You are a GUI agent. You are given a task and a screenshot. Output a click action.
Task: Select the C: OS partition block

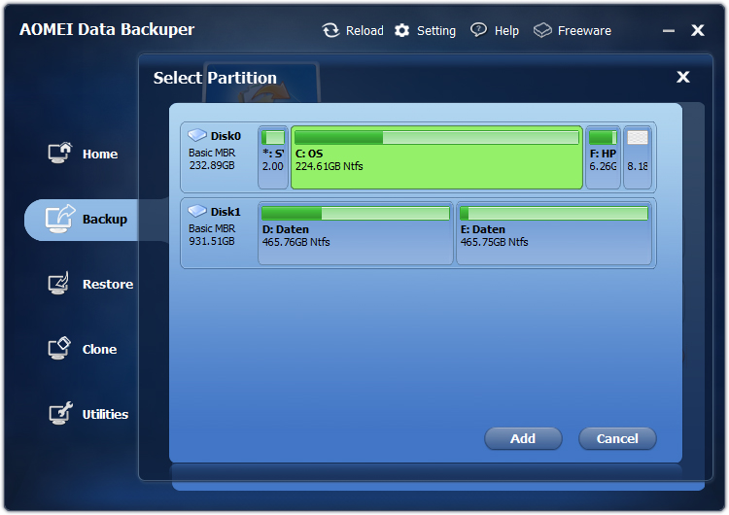(436, 157)
